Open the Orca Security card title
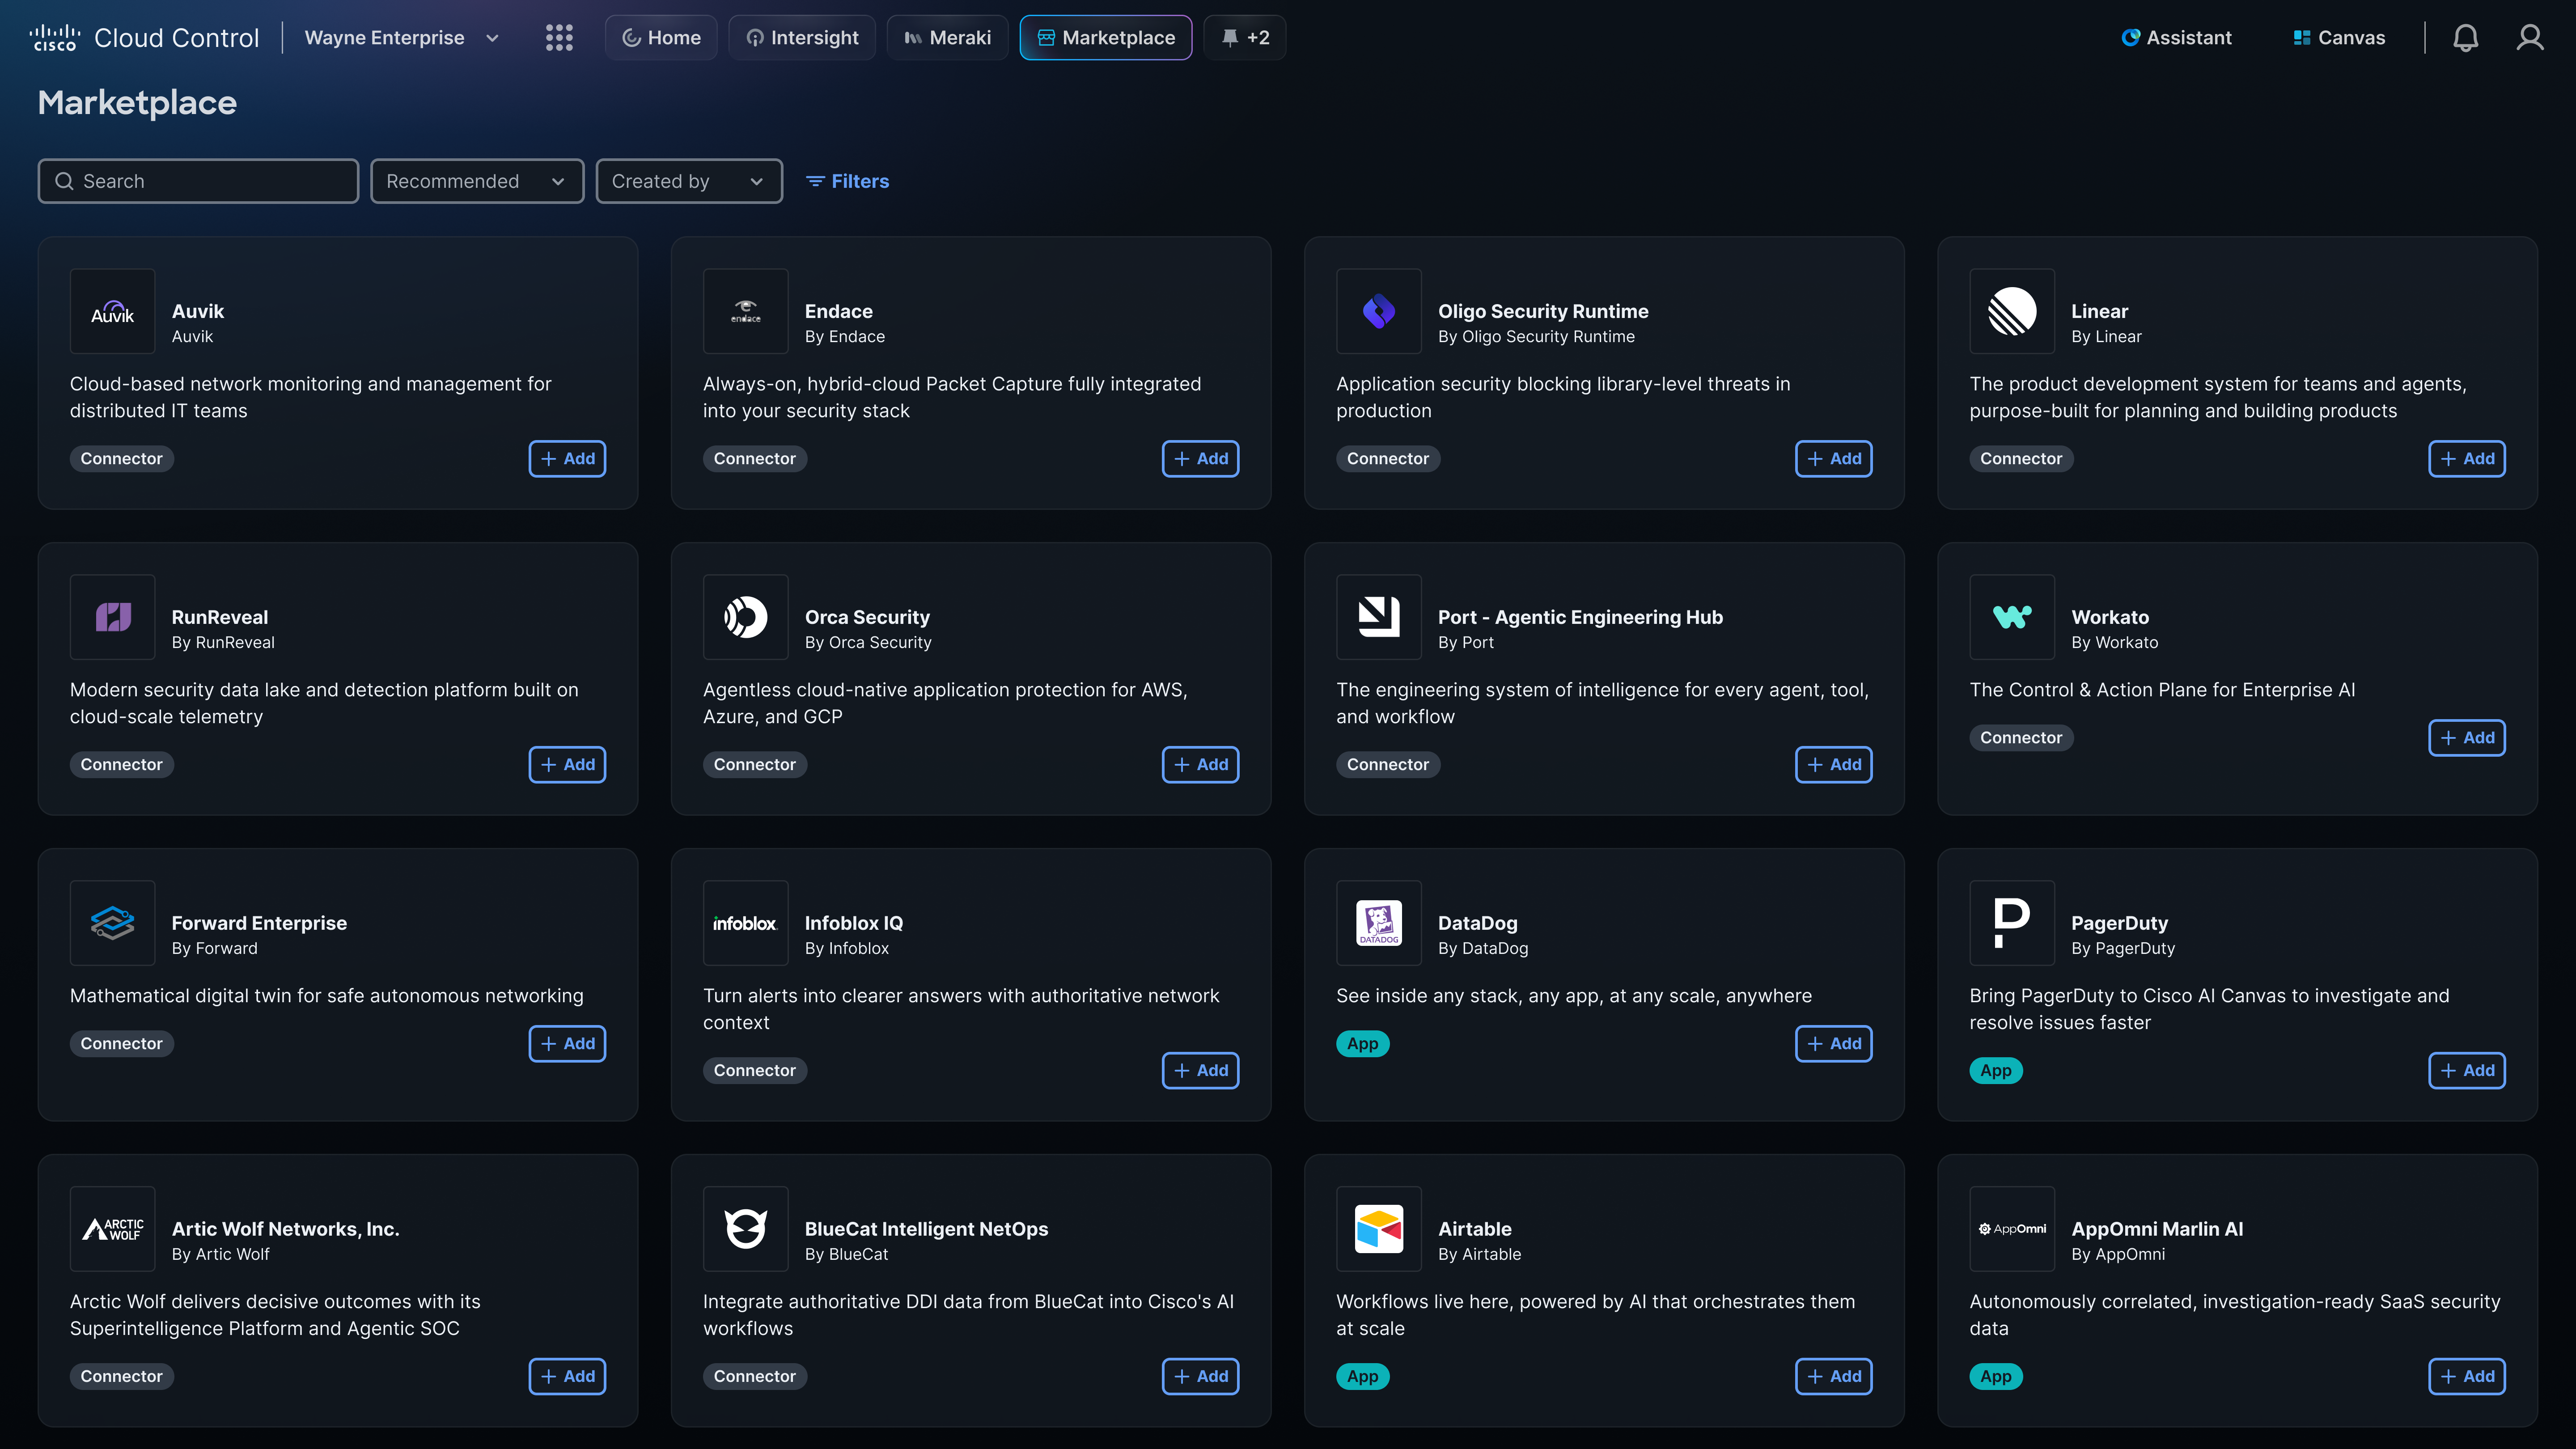This screenshot has width=2576, height=1449. (x=867, y=617)
